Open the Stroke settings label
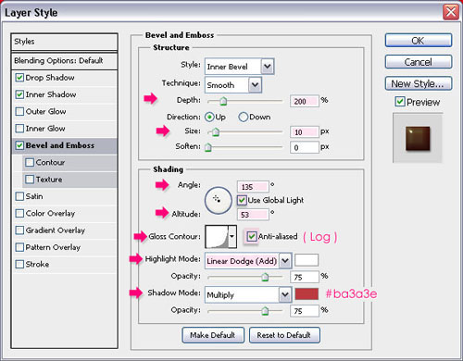This screenshot has width=463, height=361. tap(37, 264)
